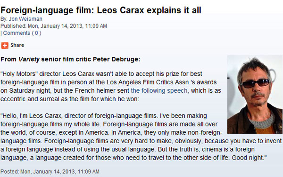Click the Leos Carax photo
The height and width of the screenshot is (177, 283).
tap(255, 95)
